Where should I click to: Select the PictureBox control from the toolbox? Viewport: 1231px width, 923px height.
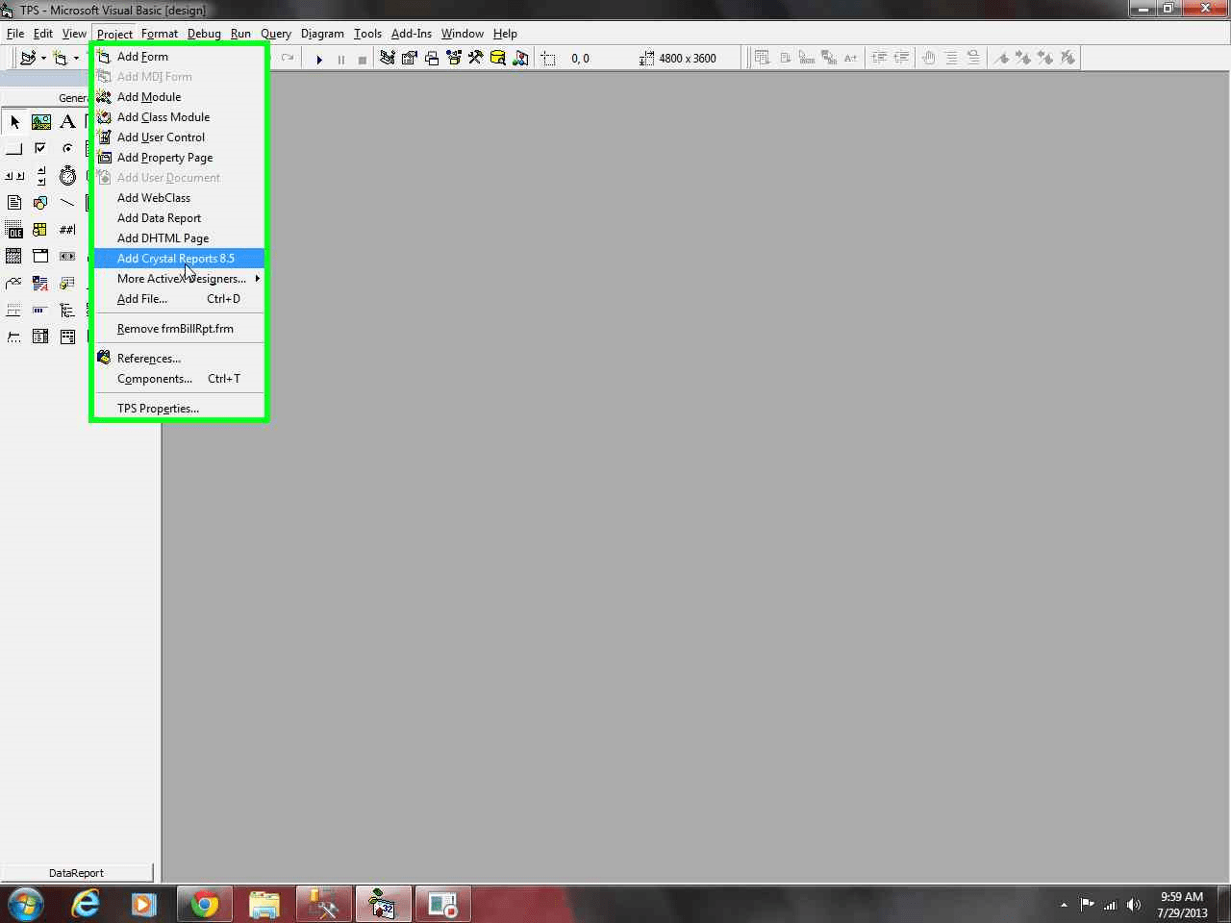pos(40,122)
